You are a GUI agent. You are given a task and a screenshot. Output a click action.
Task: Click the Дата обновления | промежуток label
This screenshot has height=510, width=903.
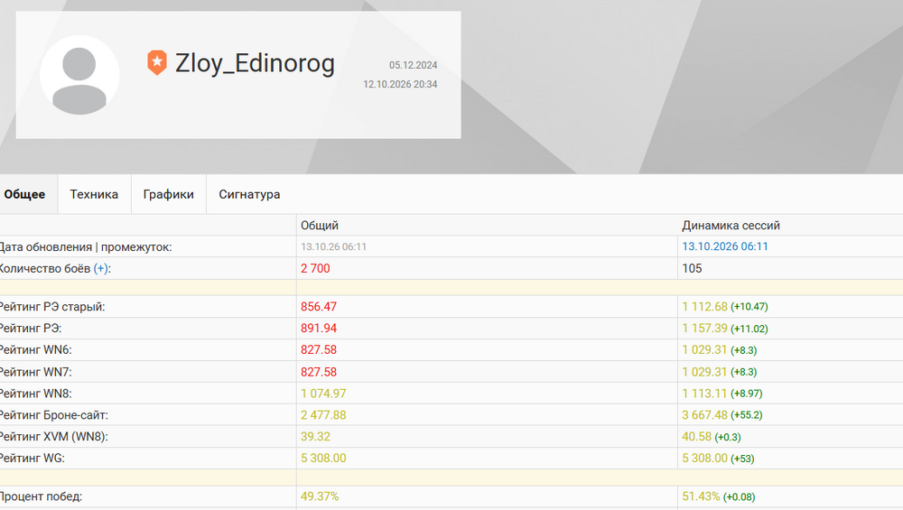[86, 247]
